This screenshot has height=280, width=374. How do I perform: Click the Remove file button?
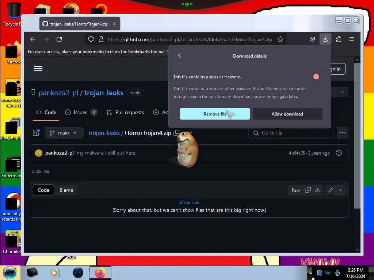pyautogui.click(x=215, y=114)
